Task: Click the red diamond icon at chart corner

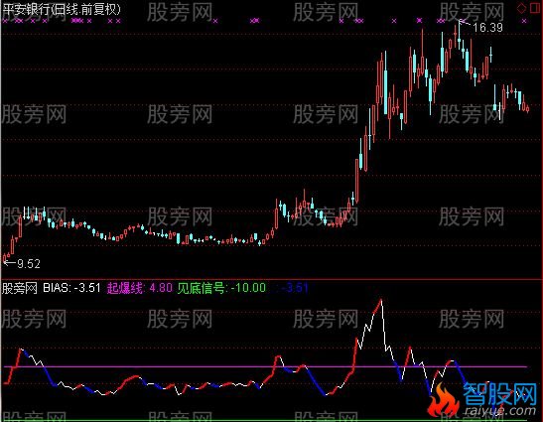Action: click(x=521, y=8)
